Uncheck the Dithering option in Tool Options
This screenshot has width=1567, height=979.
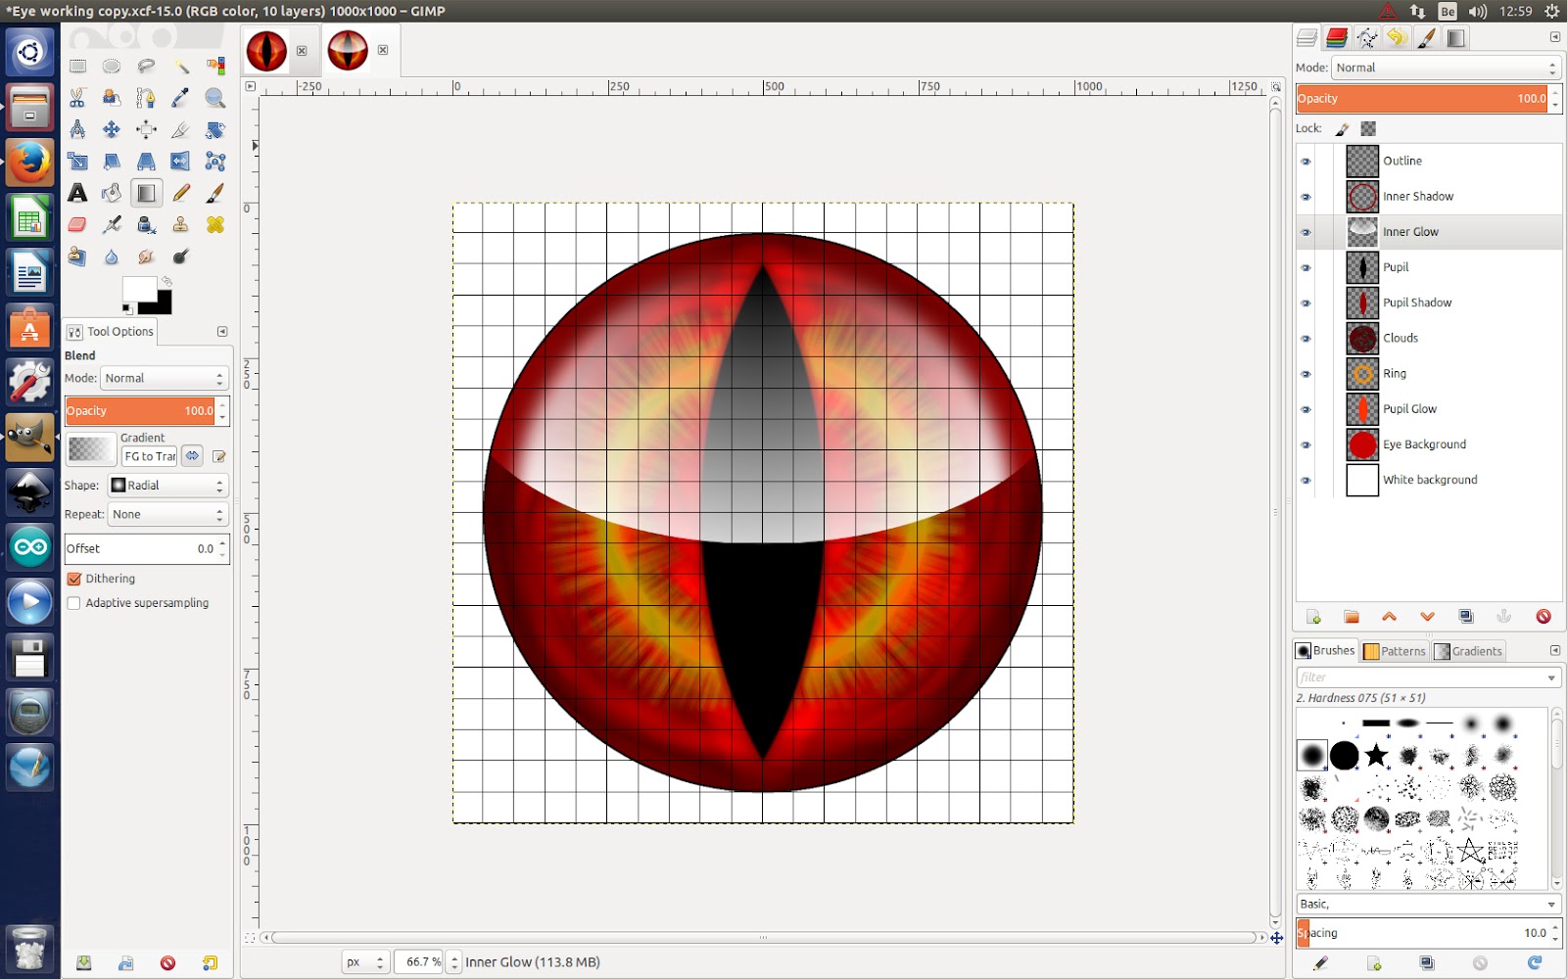tap(75, 579)
